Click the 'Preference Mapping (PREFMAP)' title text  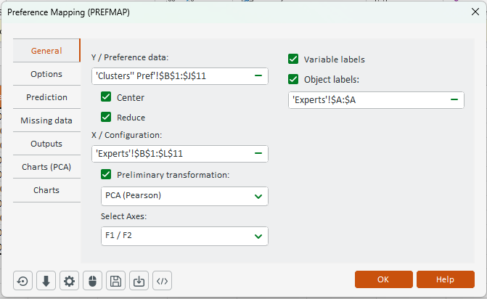pos(69,12)
